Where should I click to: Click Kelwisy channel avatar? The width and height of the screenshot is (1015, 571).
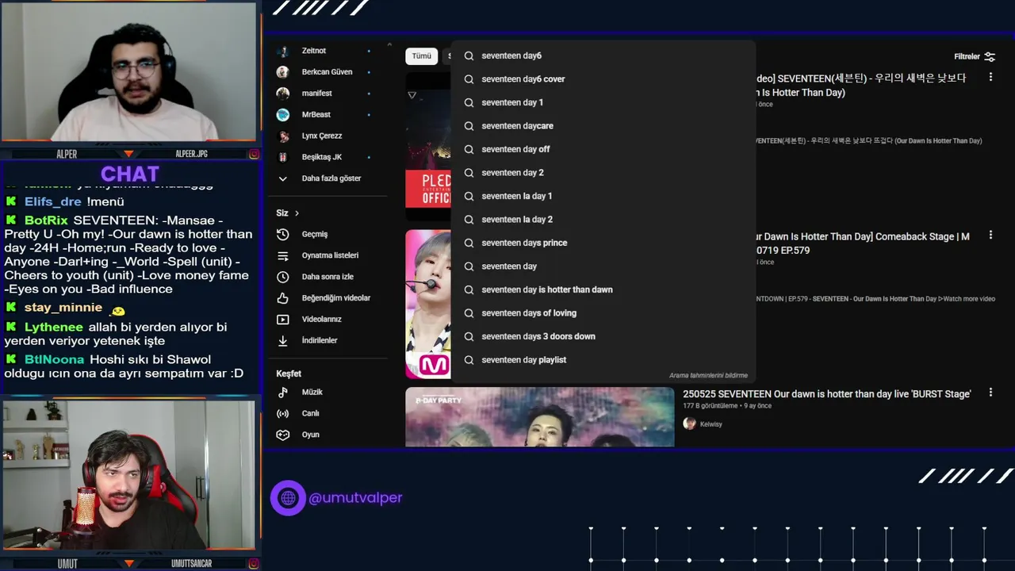coord(689,423)
